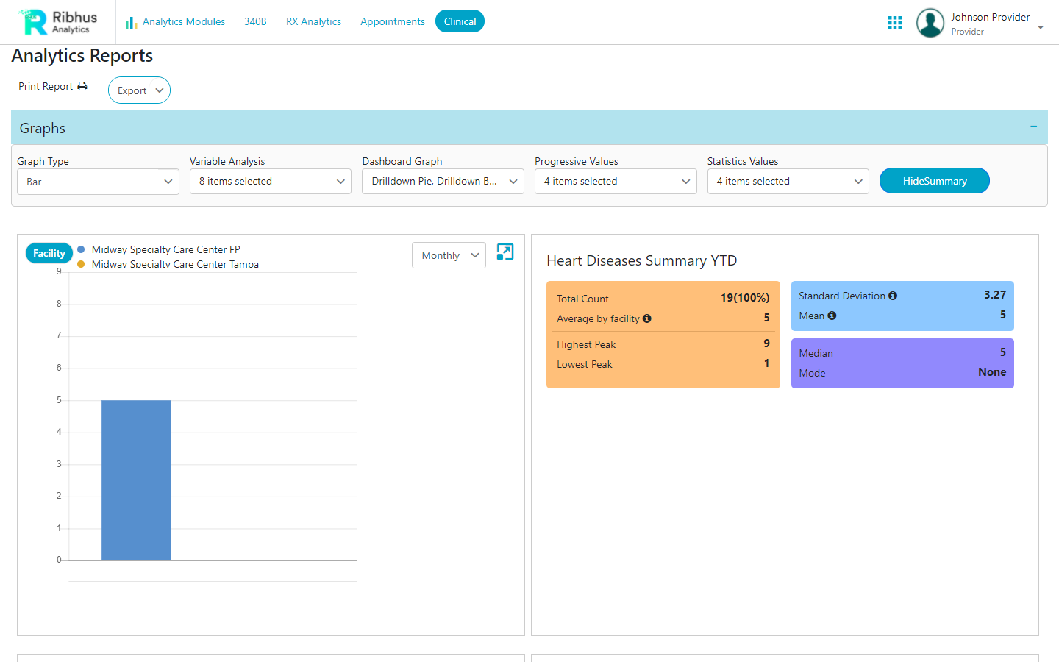The image size is (1059, 662).
Task: Click the printer icon next to Print Report
Action: [82, 86]
